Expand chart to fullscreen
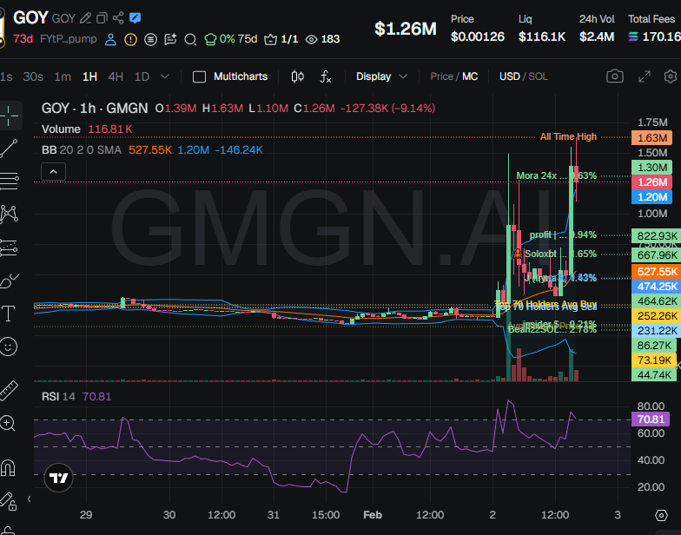Viewport: 681px width, 535px height. coord(645,76)
